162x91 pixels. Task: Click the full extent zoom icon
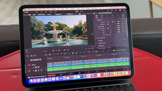[x=89, y=52]
